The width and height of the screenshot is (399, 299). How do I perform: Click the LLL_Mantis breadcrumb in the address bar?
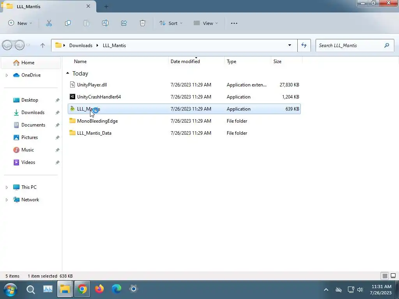(114, 46)
